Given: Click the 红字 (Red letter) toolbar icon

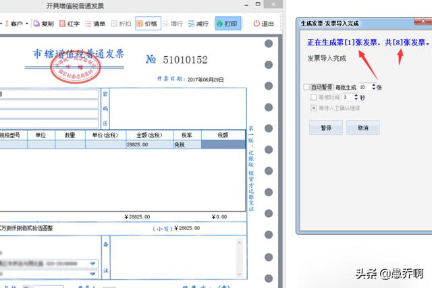Looking at the screenshot, I should coord(70,24).
